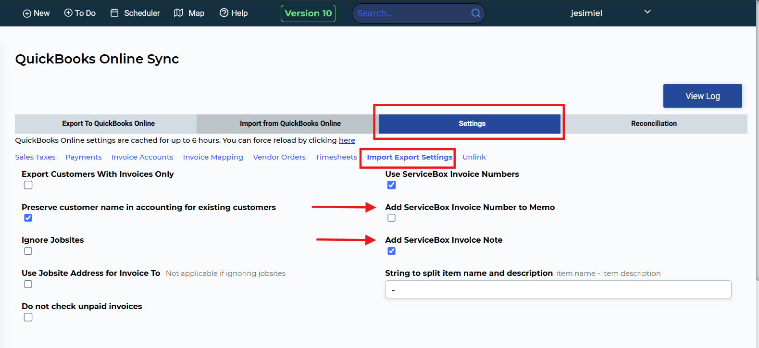Click the View Log button
759x348 pixels.
point(702,96)
